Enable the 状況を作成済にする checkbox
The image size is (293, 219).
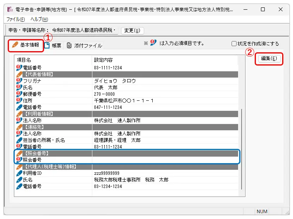point(234,44)
